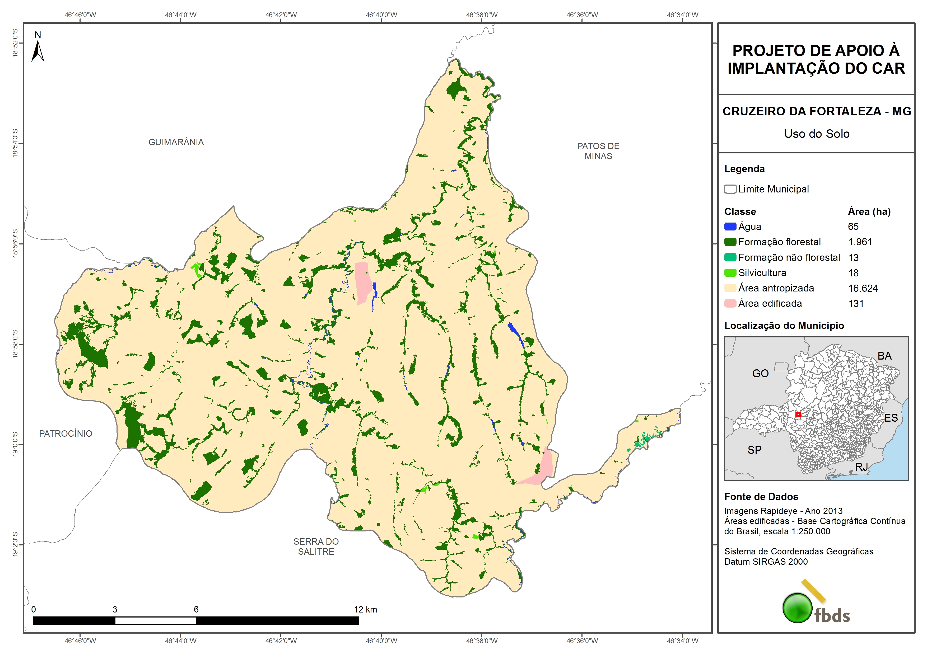
Task: Click the Limite Municipal legend symbol
Action: [730, 189]
